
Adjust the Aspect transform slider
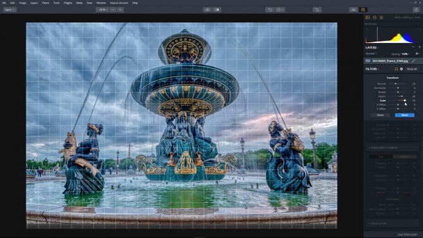point(398,97)
